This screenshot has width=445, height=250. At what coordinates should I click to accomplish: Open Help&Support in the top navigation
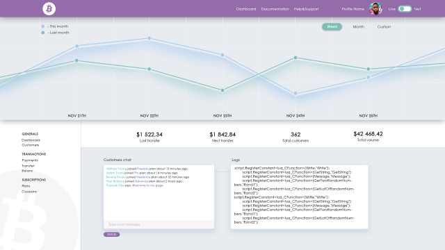[x=306, y=9]
